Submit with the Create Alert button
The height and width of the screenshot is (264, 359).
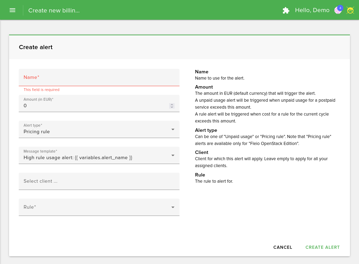click(323, 247)
